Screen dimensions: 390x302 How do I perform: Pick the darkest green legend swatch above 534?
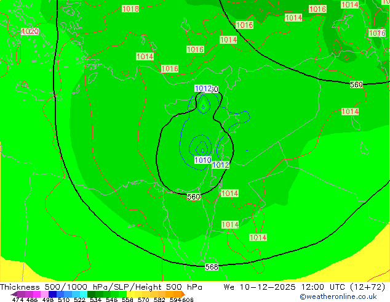91,294
